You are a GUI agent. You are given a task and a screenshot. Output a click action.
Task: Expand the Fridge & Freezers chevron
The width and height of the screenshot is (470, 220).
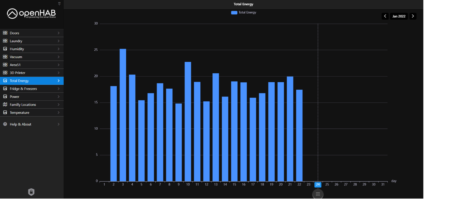tap(58, 89)
